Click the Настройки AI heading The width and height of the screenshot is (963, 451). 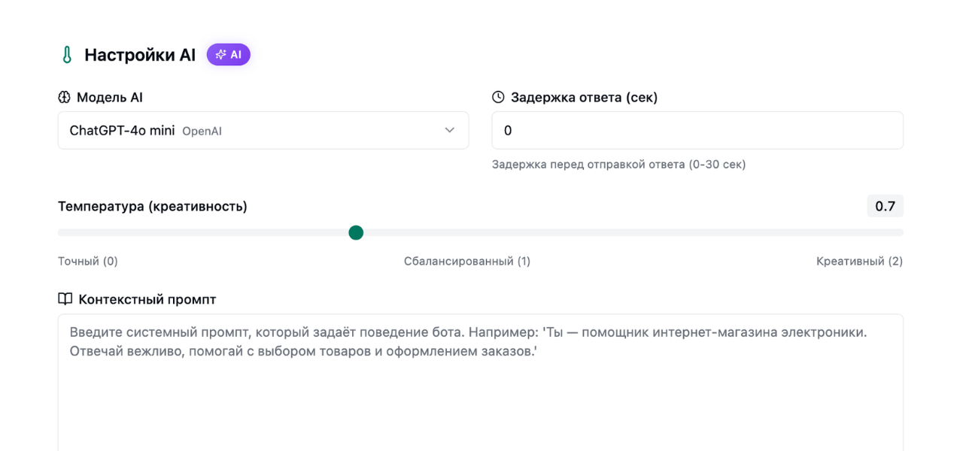(140, 55)
